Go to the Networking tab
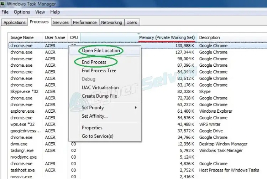Screen dimensions: 267x179 111,22
